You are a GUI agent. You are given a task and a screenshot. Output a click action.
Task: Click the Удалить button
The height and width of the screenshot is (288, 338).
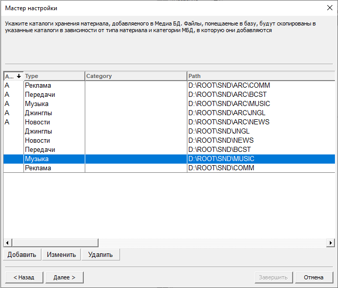click(x=100, y=254)
